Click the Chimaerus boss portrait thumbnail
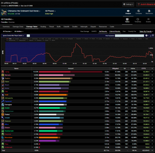Screen dimensions: 155x153 4,12
